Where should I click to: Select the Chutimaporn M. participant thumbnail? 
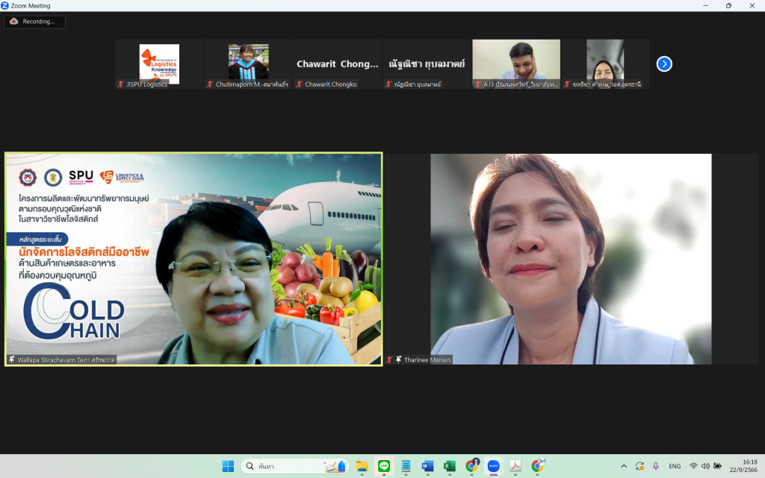tap(248, 64)
